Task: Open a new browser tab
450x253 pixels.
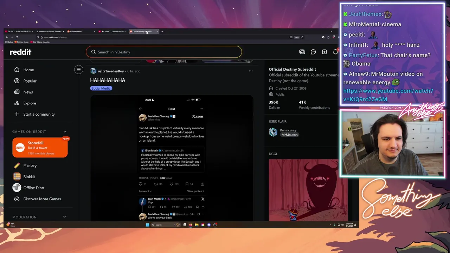Action: point(162,31)
